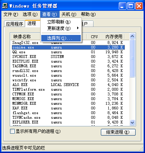Select the EDITPLUS.EXE process row
The width and height of the screenshot is (145, 153).
(68, 61)
